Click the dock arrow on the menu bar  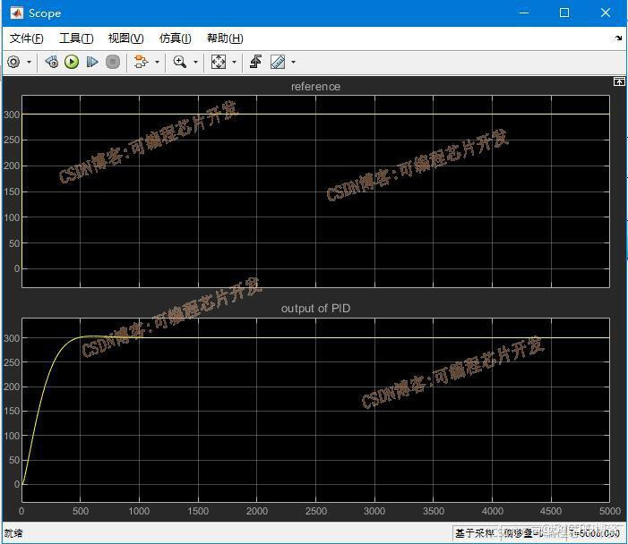tap(619, 38)
